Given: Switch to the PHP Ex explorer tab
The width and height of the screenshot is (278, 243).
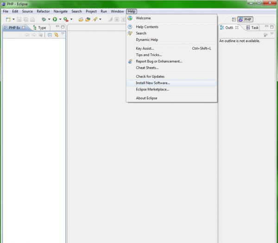Looking at the screenshot, I should click(14, 28).
